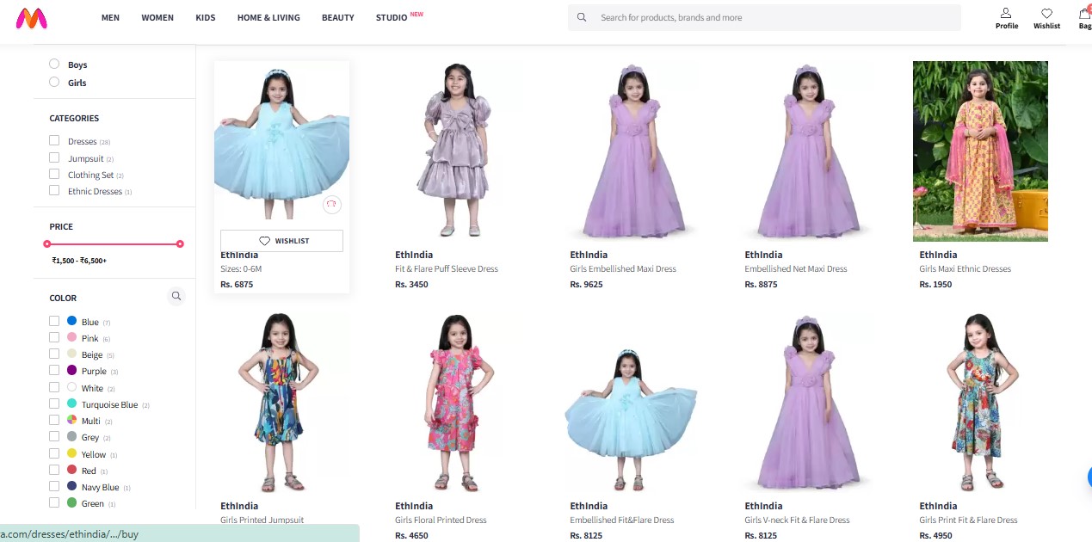Open the Girls Print Fit & Flare Dress image

coord(980,402)
